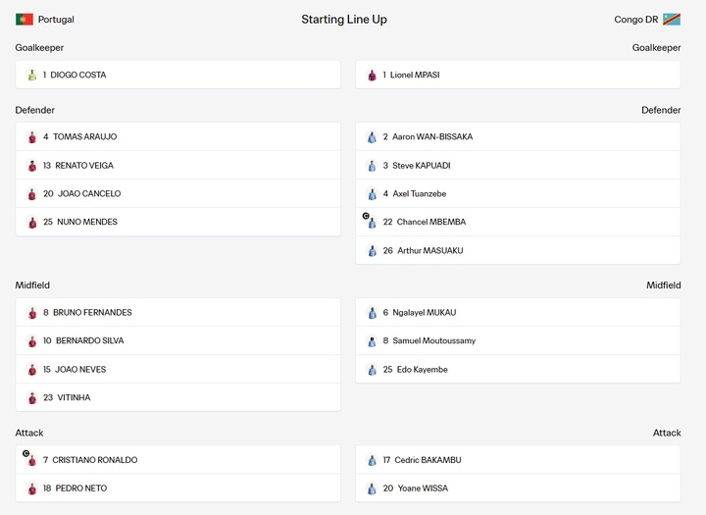Select player 22 Chancel MBEMBA
Viewport: 706px width, 515px height.
[x=518, y=222]
